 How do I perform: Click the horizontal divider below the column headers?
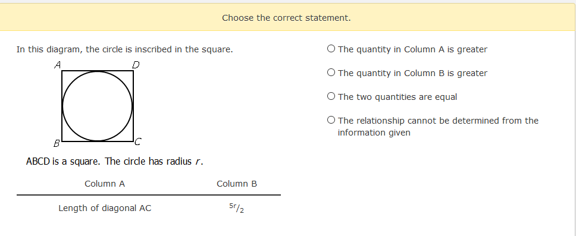148,195
